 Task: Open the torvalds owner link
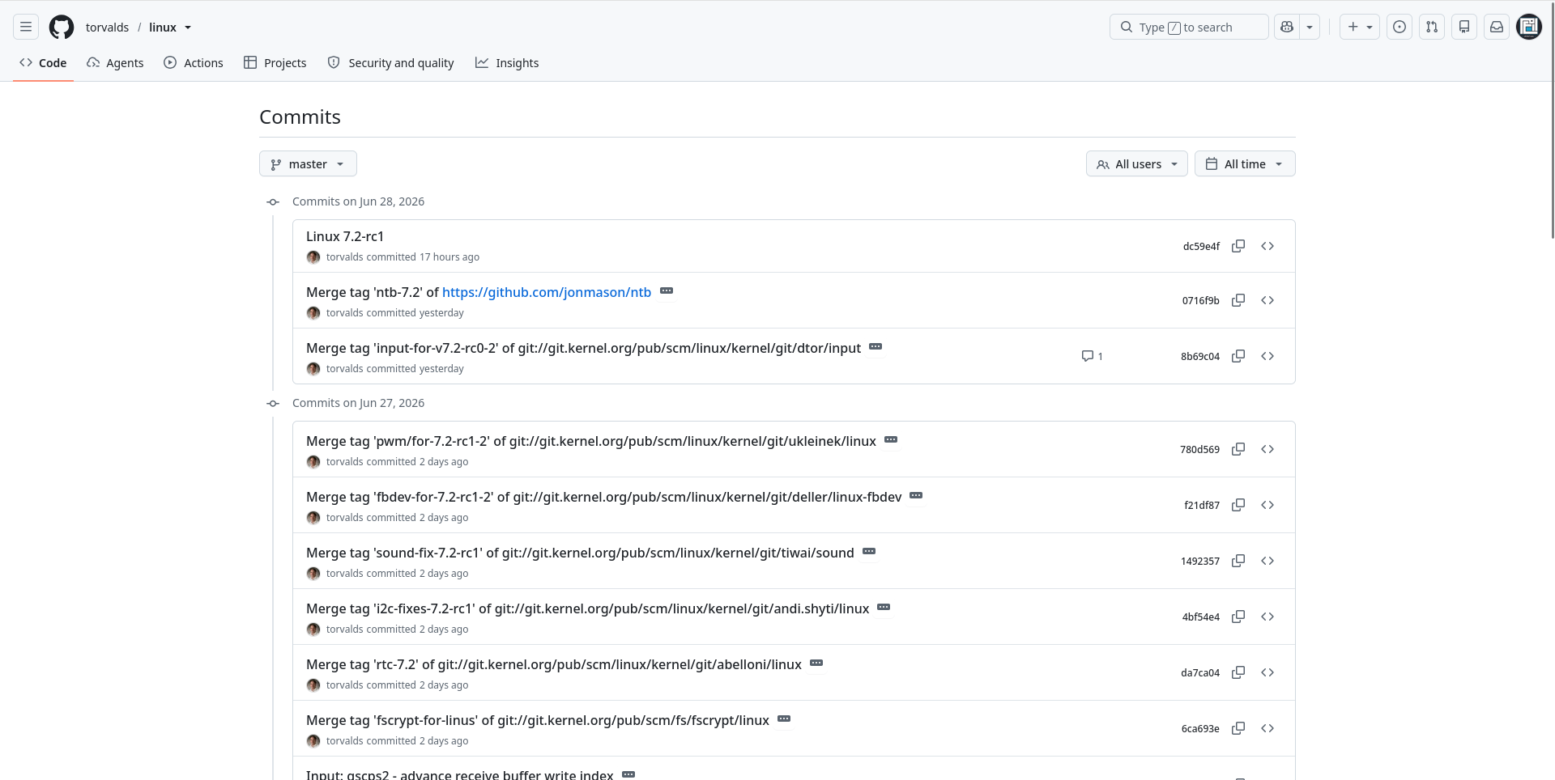[x=107, y=27]
